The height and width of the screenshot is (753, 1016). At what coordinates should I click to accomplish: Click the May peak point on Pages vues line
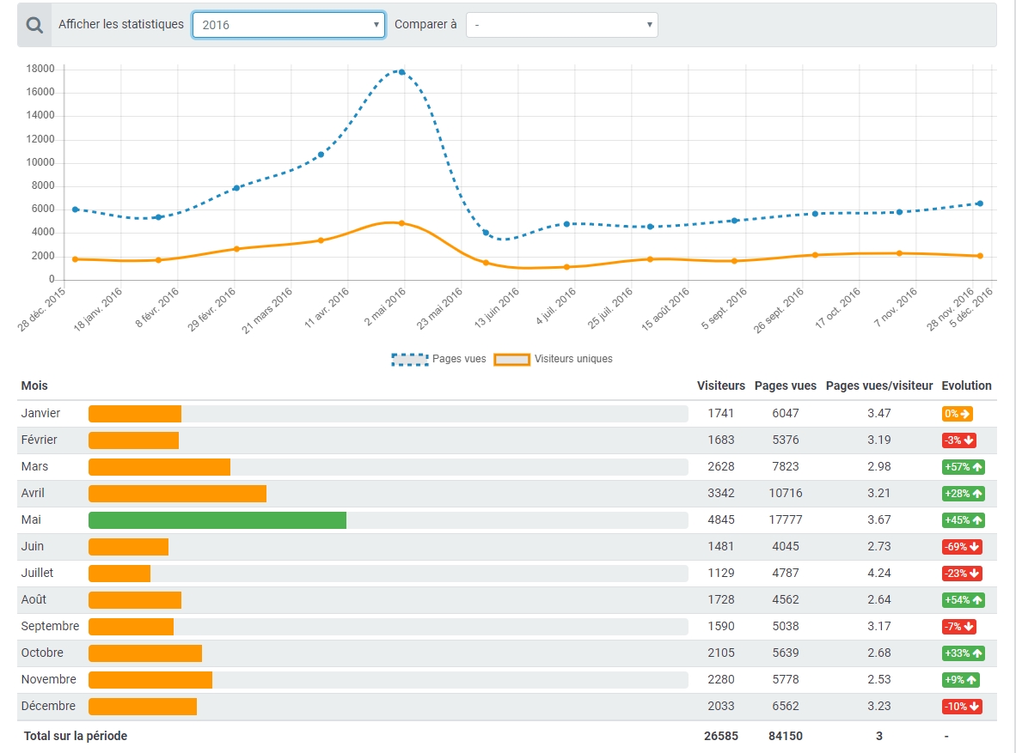[x=401, y=72]
